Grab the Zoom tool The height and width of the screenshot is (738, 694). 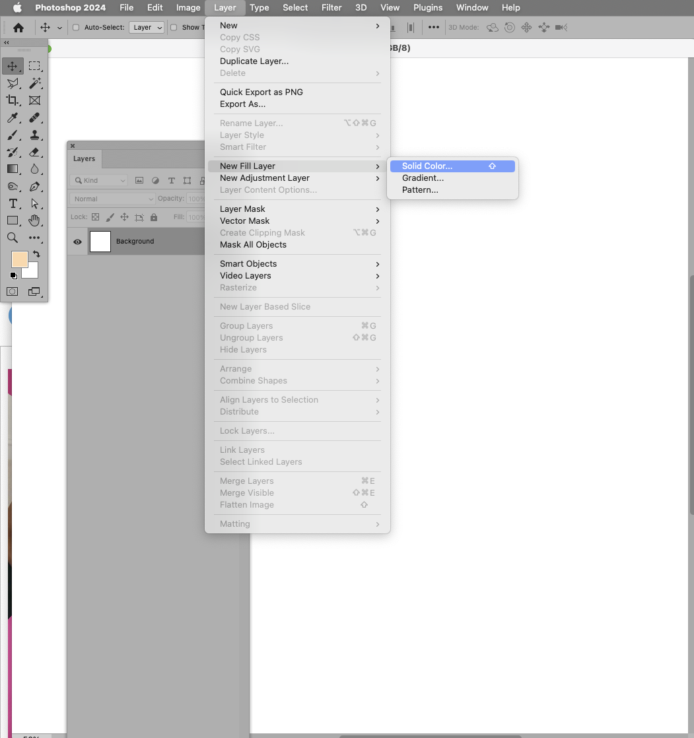[x=12, y=238]
